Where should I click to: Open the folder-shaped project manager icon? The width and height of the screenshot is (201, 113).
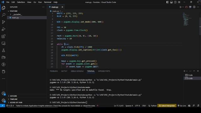pos(3,57)
